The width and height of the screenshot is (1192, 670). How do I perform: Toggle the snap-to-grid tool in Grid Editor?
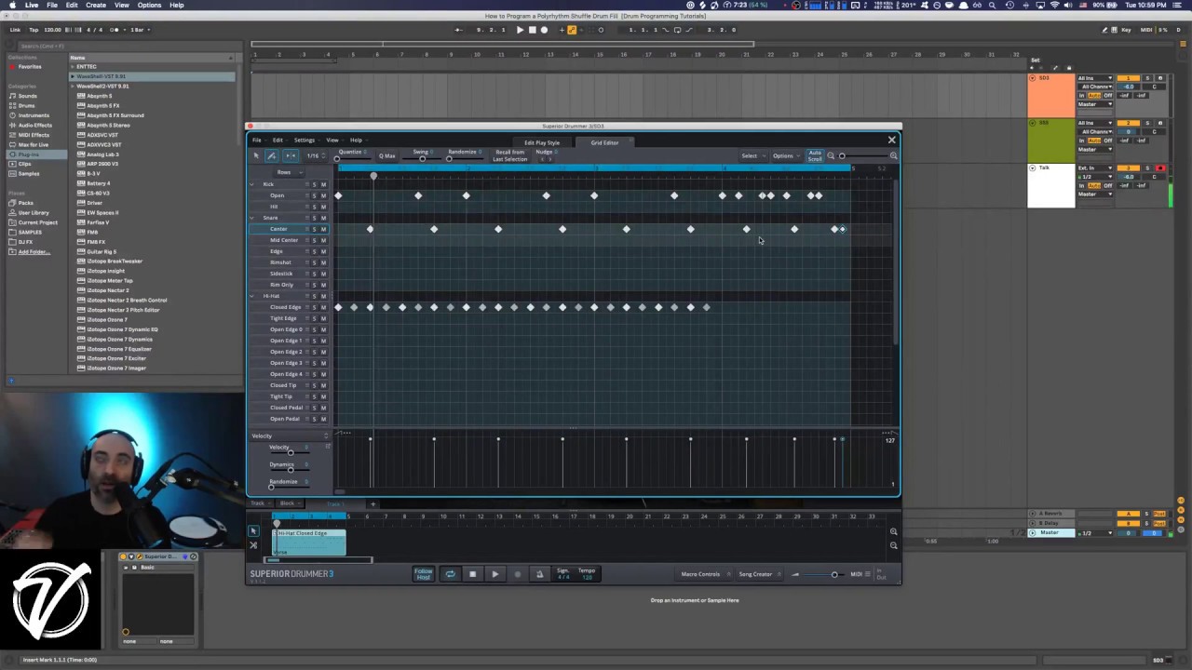tap(291, 155)
